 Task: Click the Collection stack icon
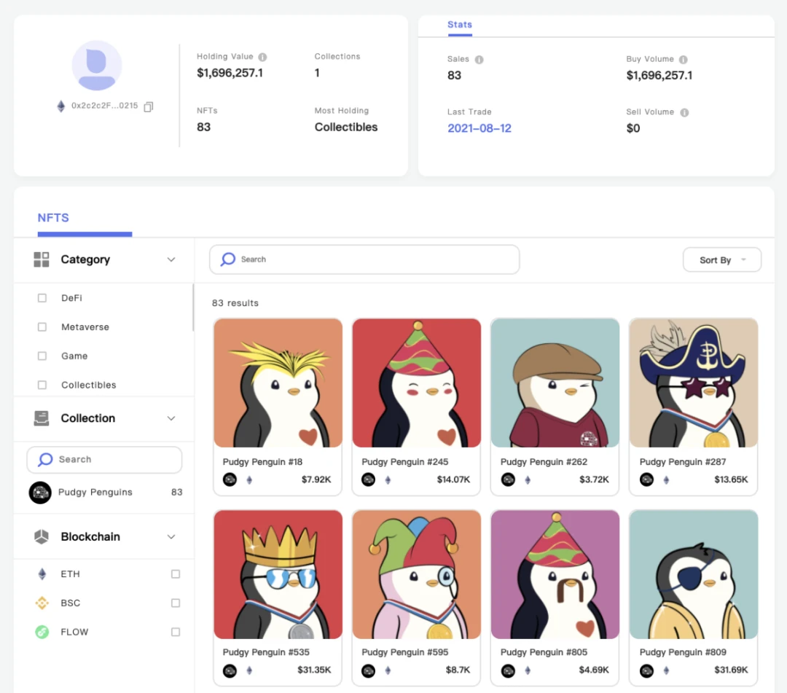(41, 418)
